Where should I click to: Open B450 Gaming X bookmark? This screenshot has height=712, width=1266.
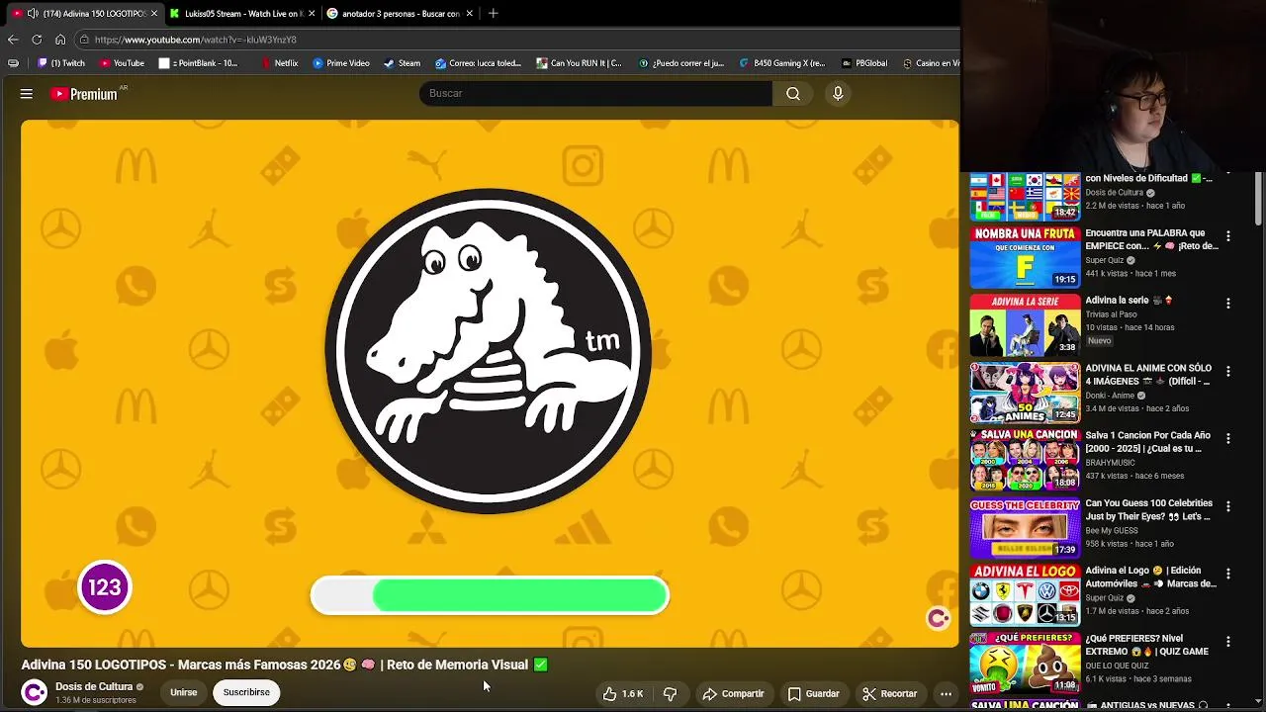click(781, 63)
